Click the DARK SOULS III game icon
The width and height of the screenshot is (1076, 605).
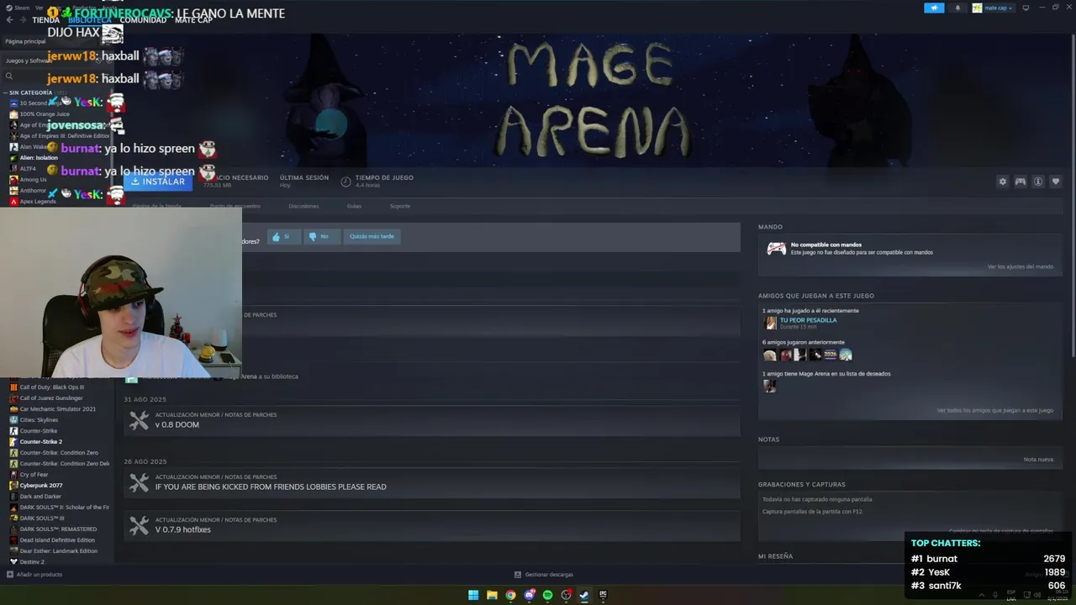[x=13, y=518]
